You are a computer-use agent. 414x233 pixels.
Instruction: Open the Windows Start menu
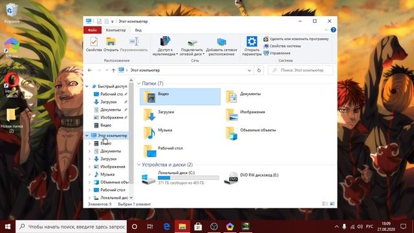click(x=8, y=227)
